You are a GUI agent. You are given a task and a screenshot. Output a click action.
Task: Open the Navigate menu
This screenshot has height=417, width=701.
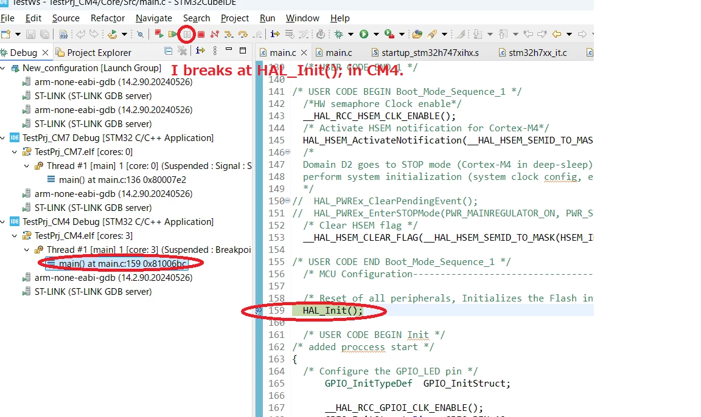coord(154,18)
